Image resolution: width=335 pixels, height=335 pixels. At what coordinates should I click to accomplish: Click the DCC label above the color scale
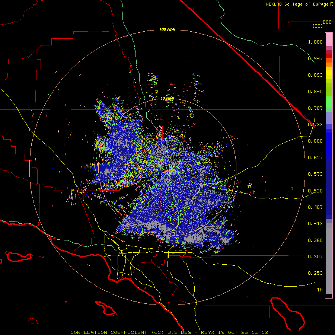coord(327,22)
